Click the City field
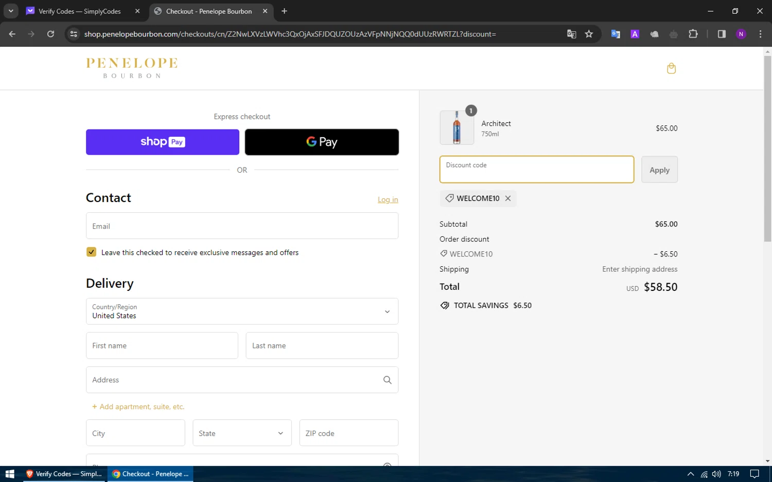Viewport: 772px width, 482px height. (135, 433)
